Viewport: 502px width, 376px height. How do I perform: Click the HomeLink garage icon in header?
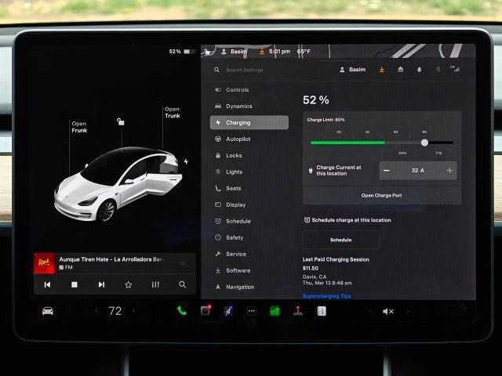tap(400, 70)
